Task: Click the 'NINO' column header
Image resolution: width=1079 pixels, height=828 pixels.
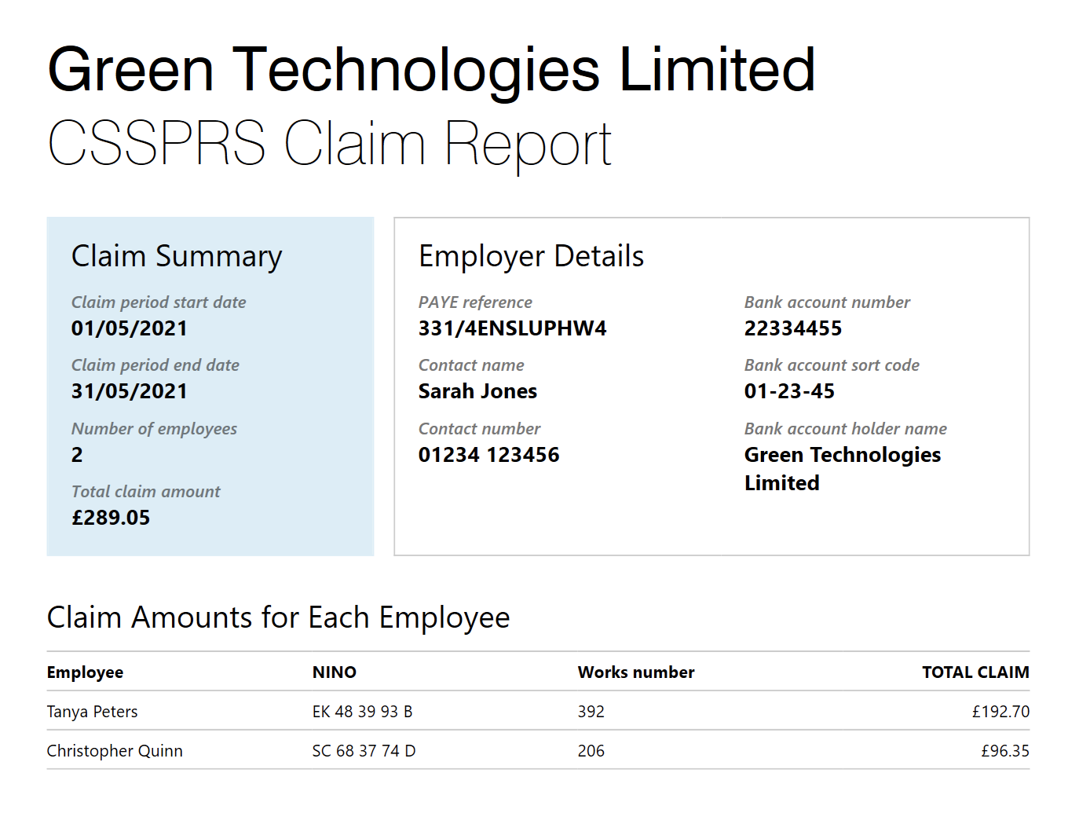Action: point(335,672)
